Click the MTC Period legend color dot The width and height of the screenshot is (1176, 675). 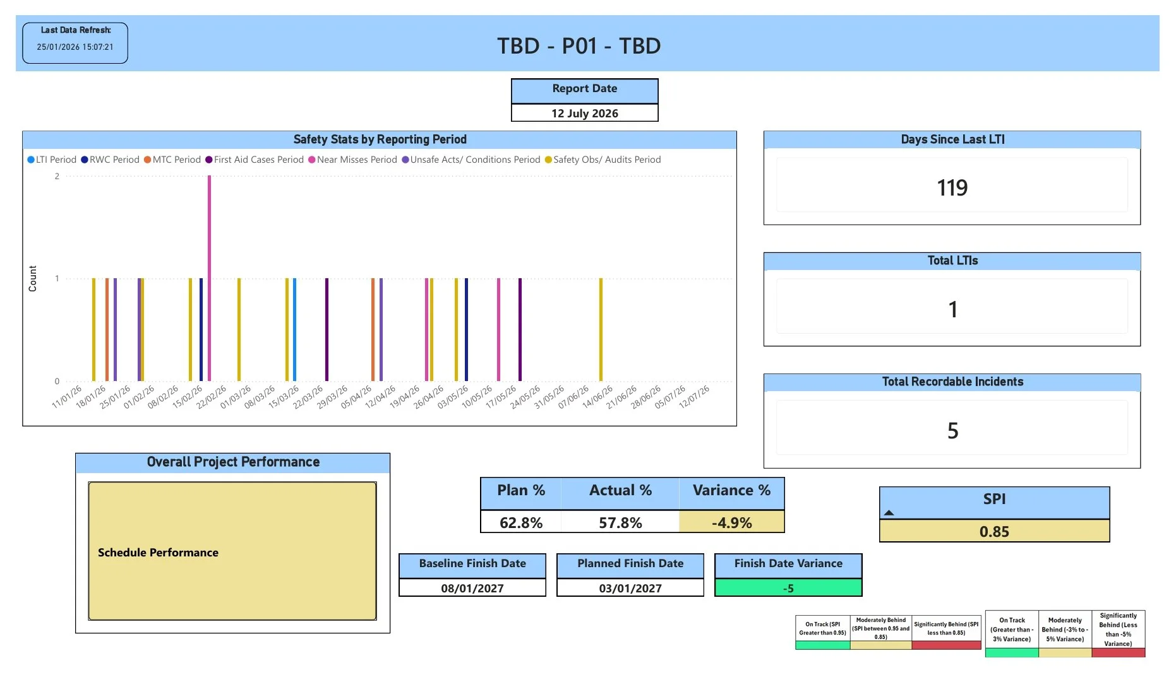(147, 160)
